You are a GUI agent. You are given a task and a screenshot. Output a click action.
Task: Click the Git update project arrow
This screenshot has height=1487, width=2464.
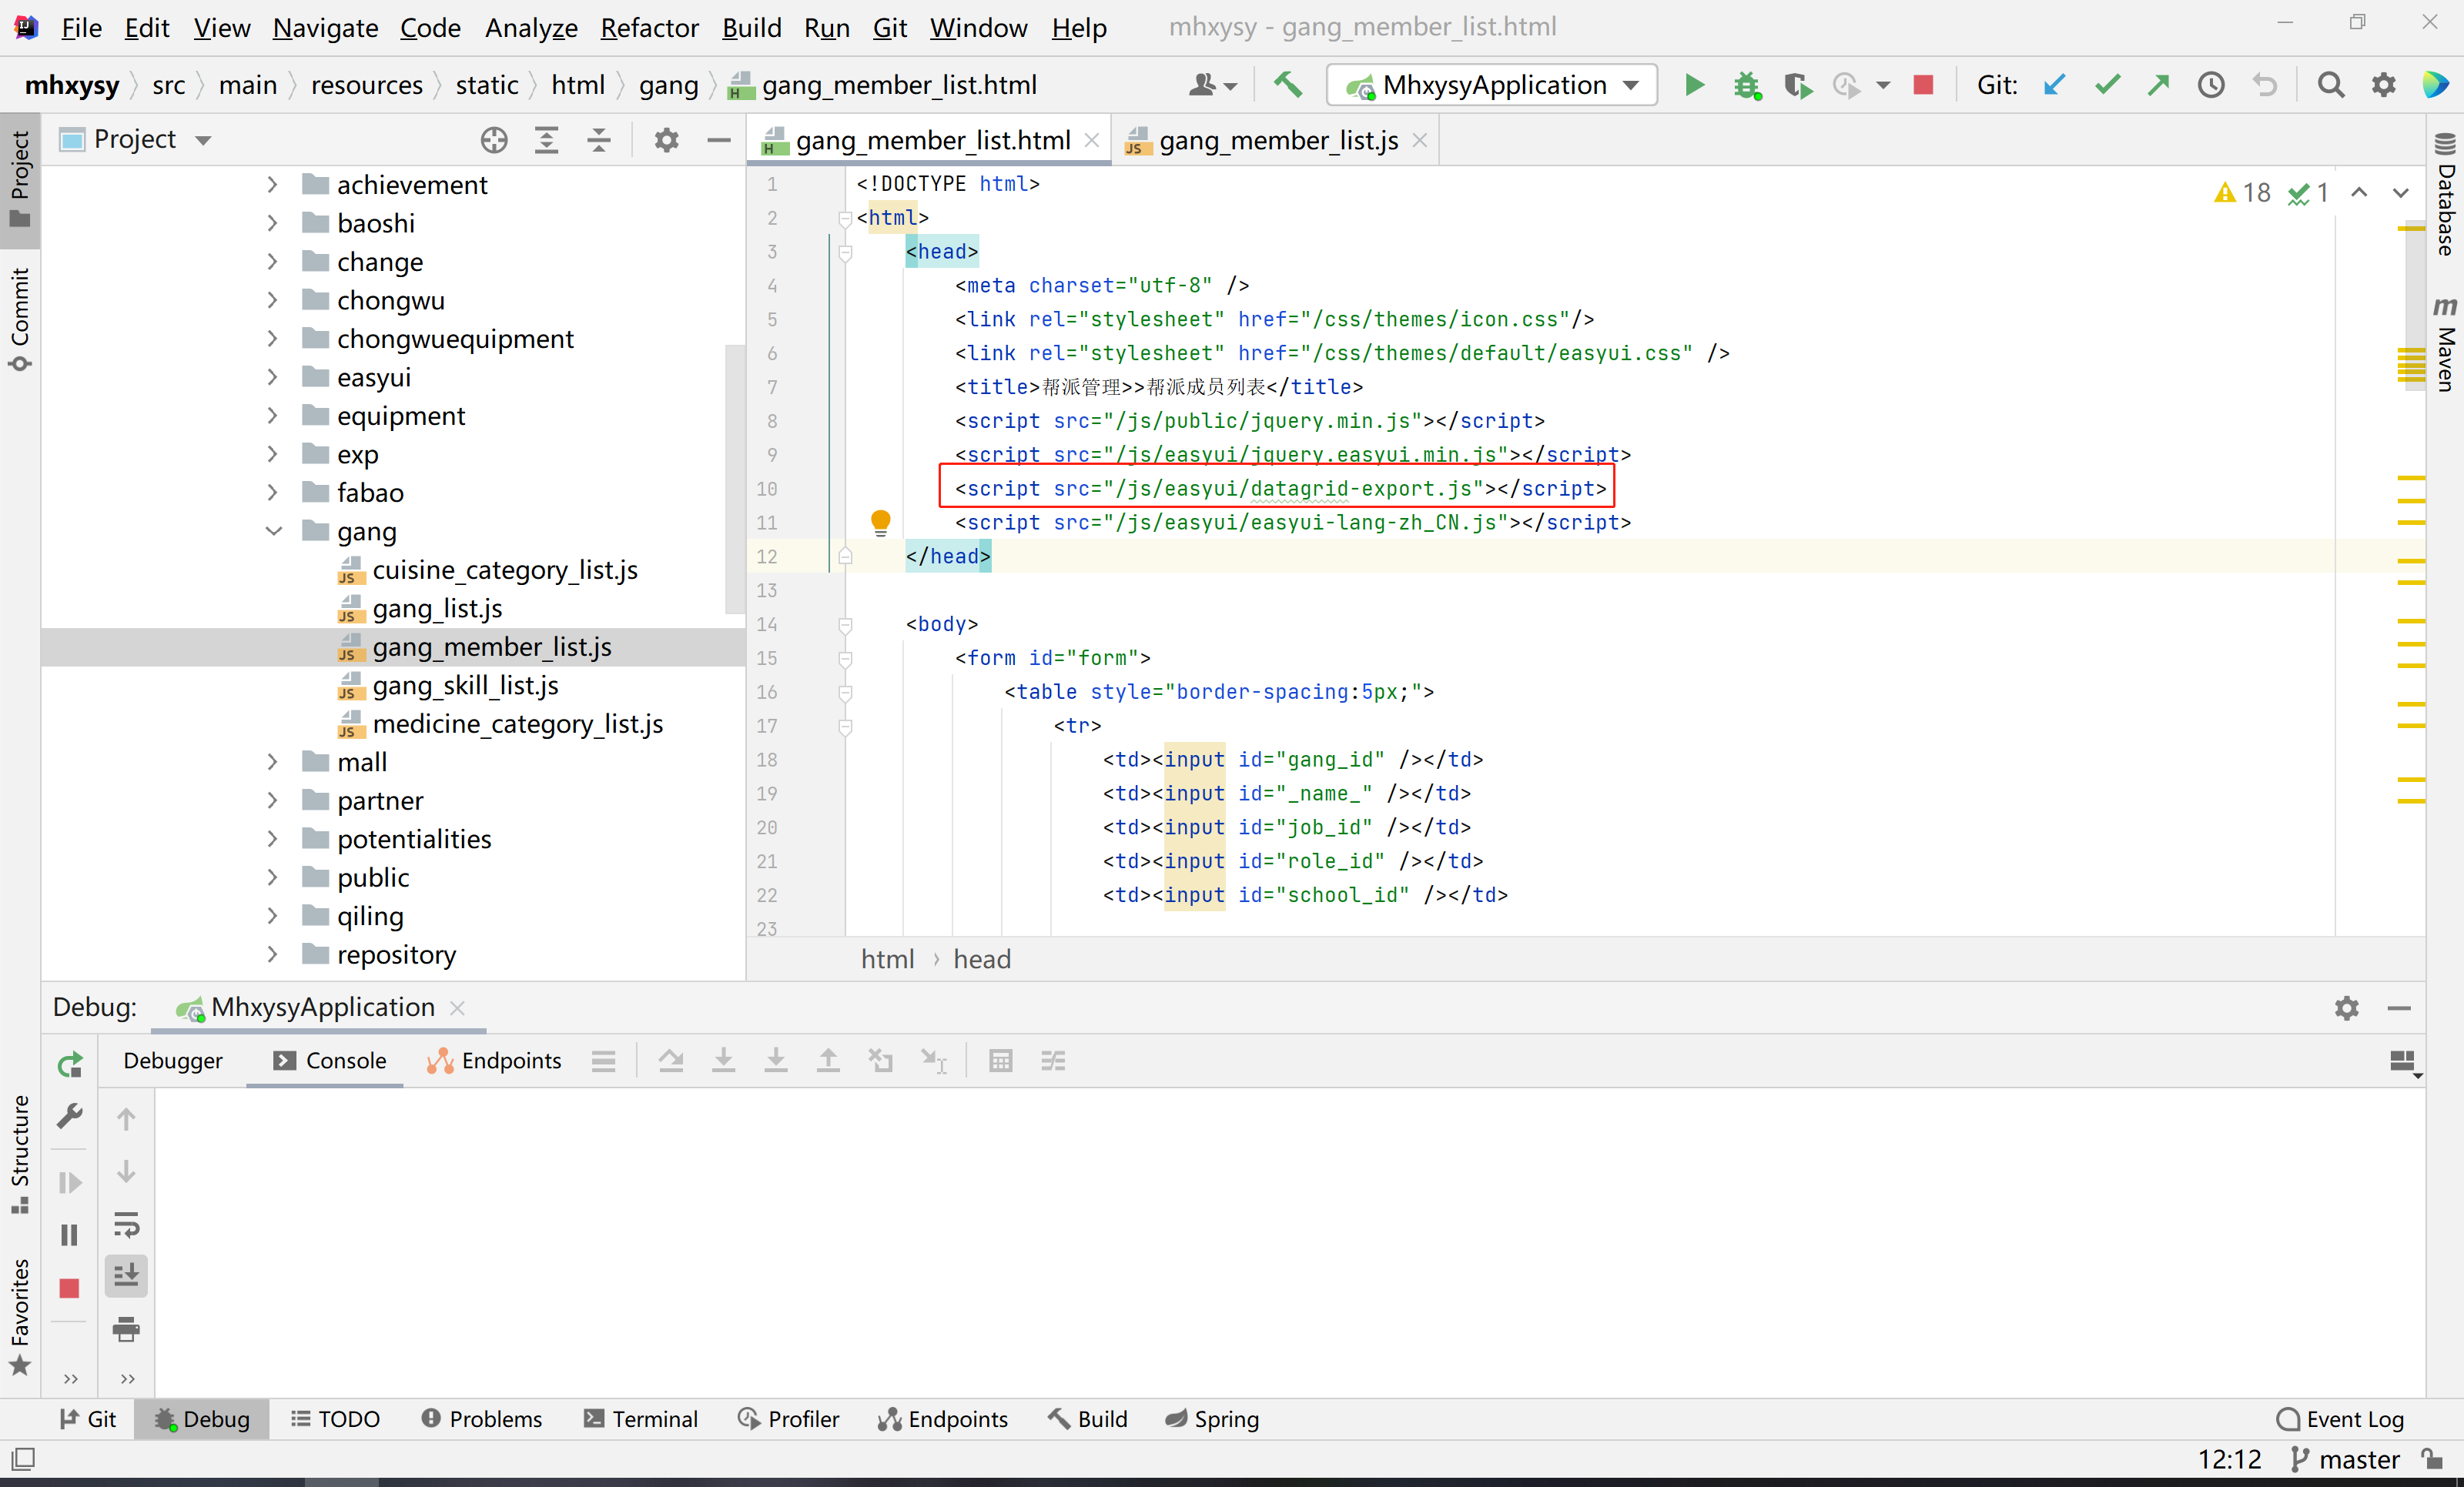(2054, 85)
